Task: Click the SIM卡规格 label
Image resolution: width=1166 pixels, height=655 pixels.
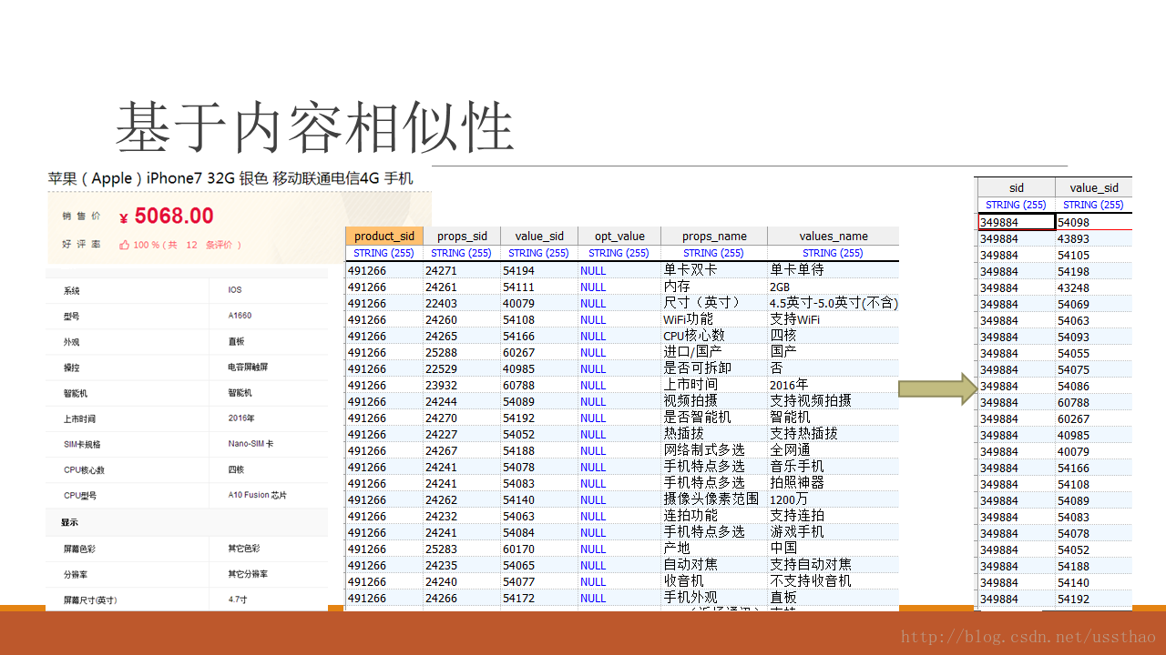Action: click(x=82, y=445)
